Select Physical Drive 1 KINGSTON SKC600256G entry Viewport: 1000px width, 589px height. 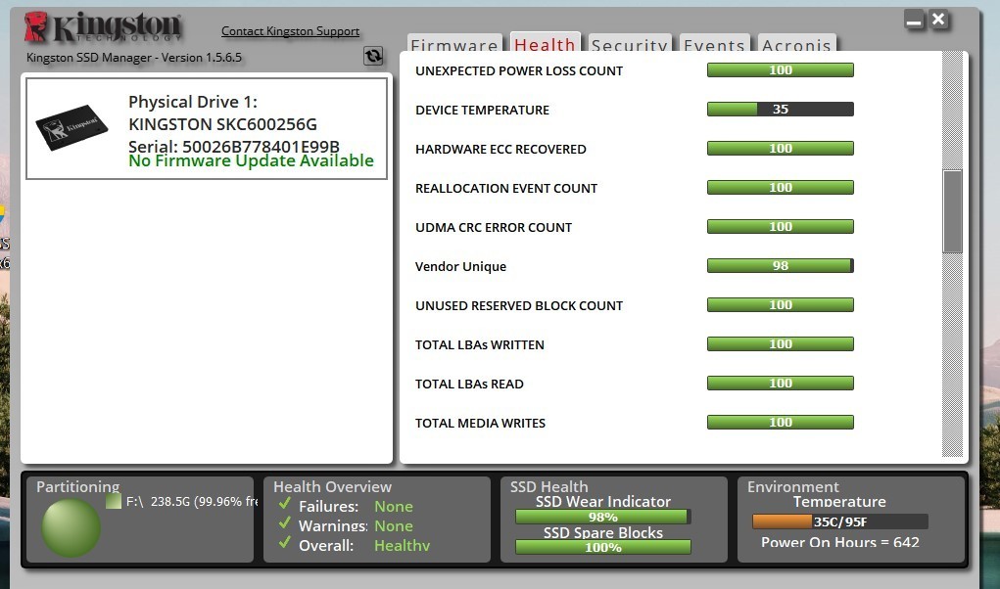[207, 128]
